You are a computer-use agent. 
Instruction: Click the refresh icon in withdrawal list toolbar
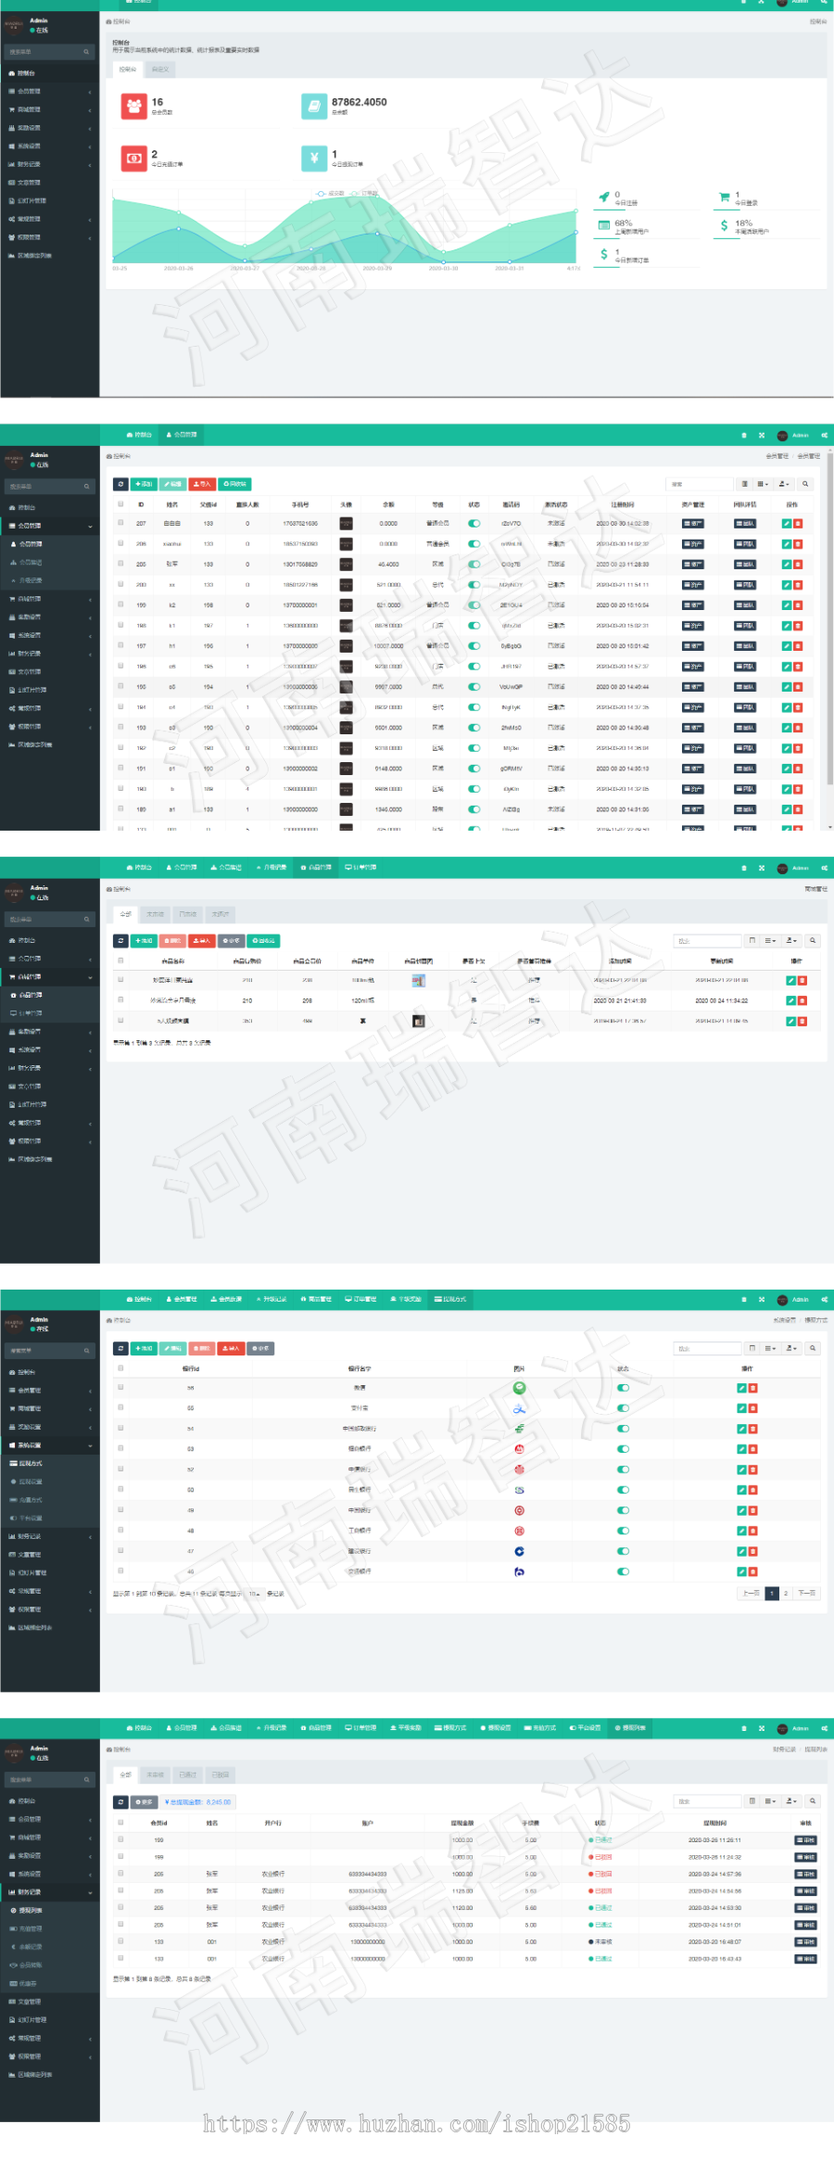tap(120, 1802)
